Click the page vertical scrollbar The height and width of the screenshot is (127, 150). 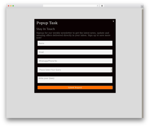coord(142,63)
